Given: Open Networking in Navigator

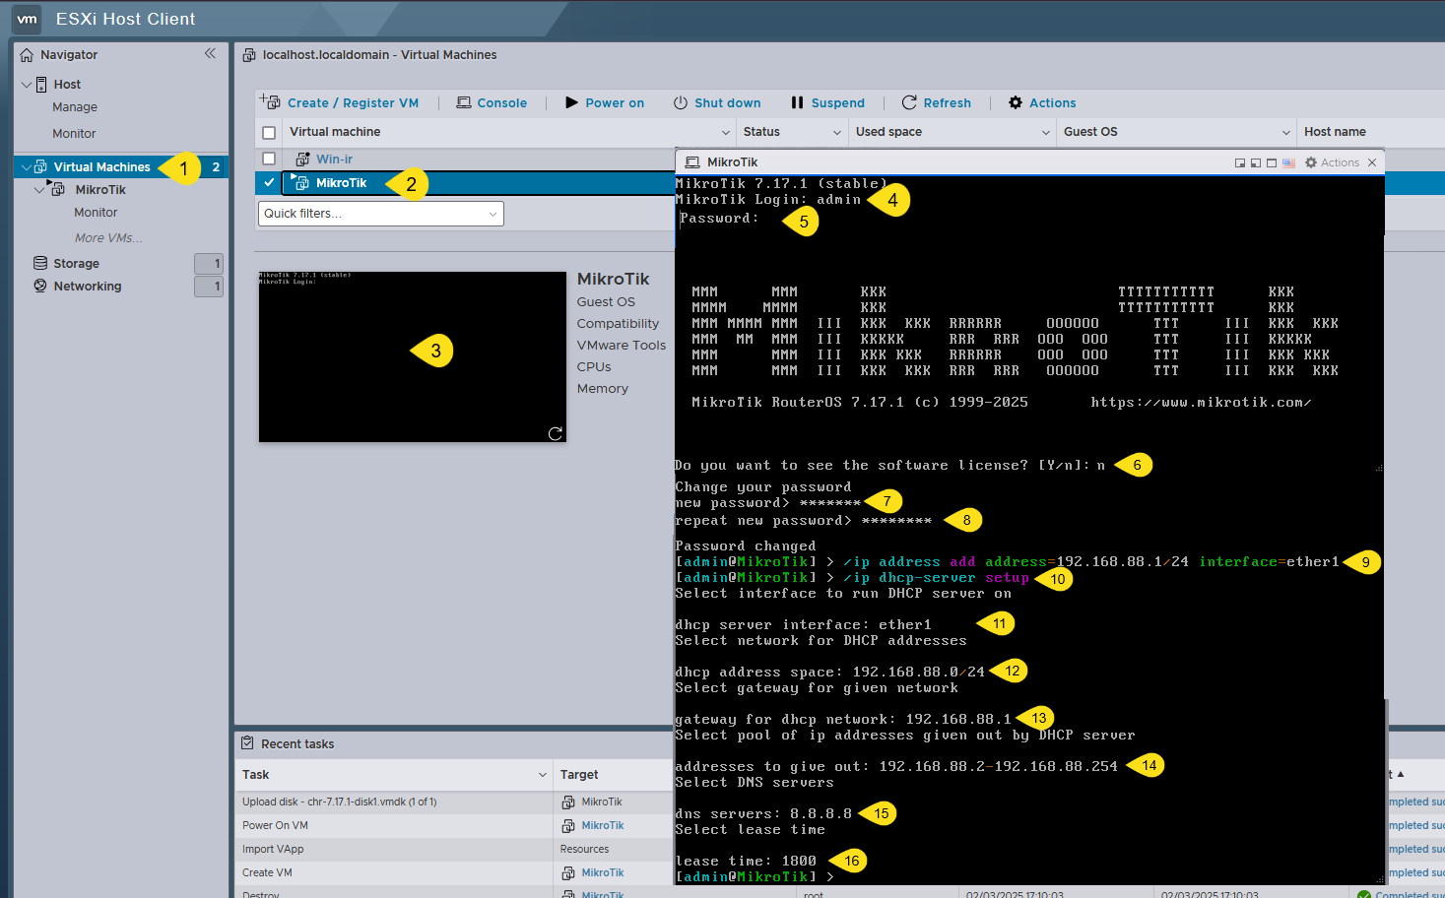Looking at the screenshot, I should click(88, 287).
